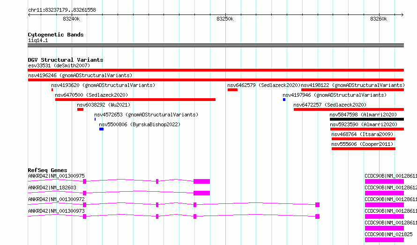Open ANKRD42|NM_001300973 gene label
Viewport: 417px width, 245px height.
(x=56, y=211)
